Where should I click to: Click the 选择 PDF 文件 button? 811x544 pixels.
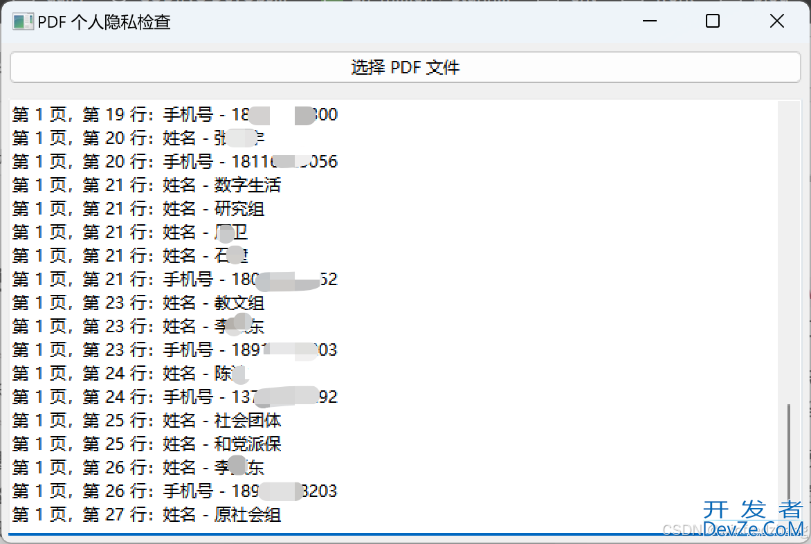(405, 67)
